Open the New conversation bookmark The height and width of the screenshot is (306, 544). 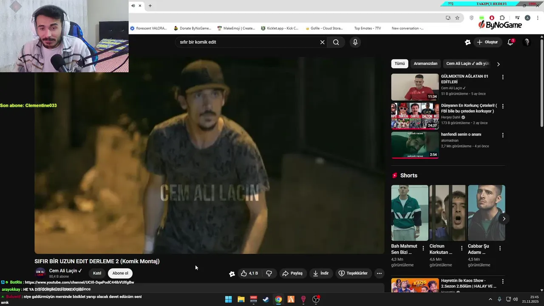click(408, 28)
